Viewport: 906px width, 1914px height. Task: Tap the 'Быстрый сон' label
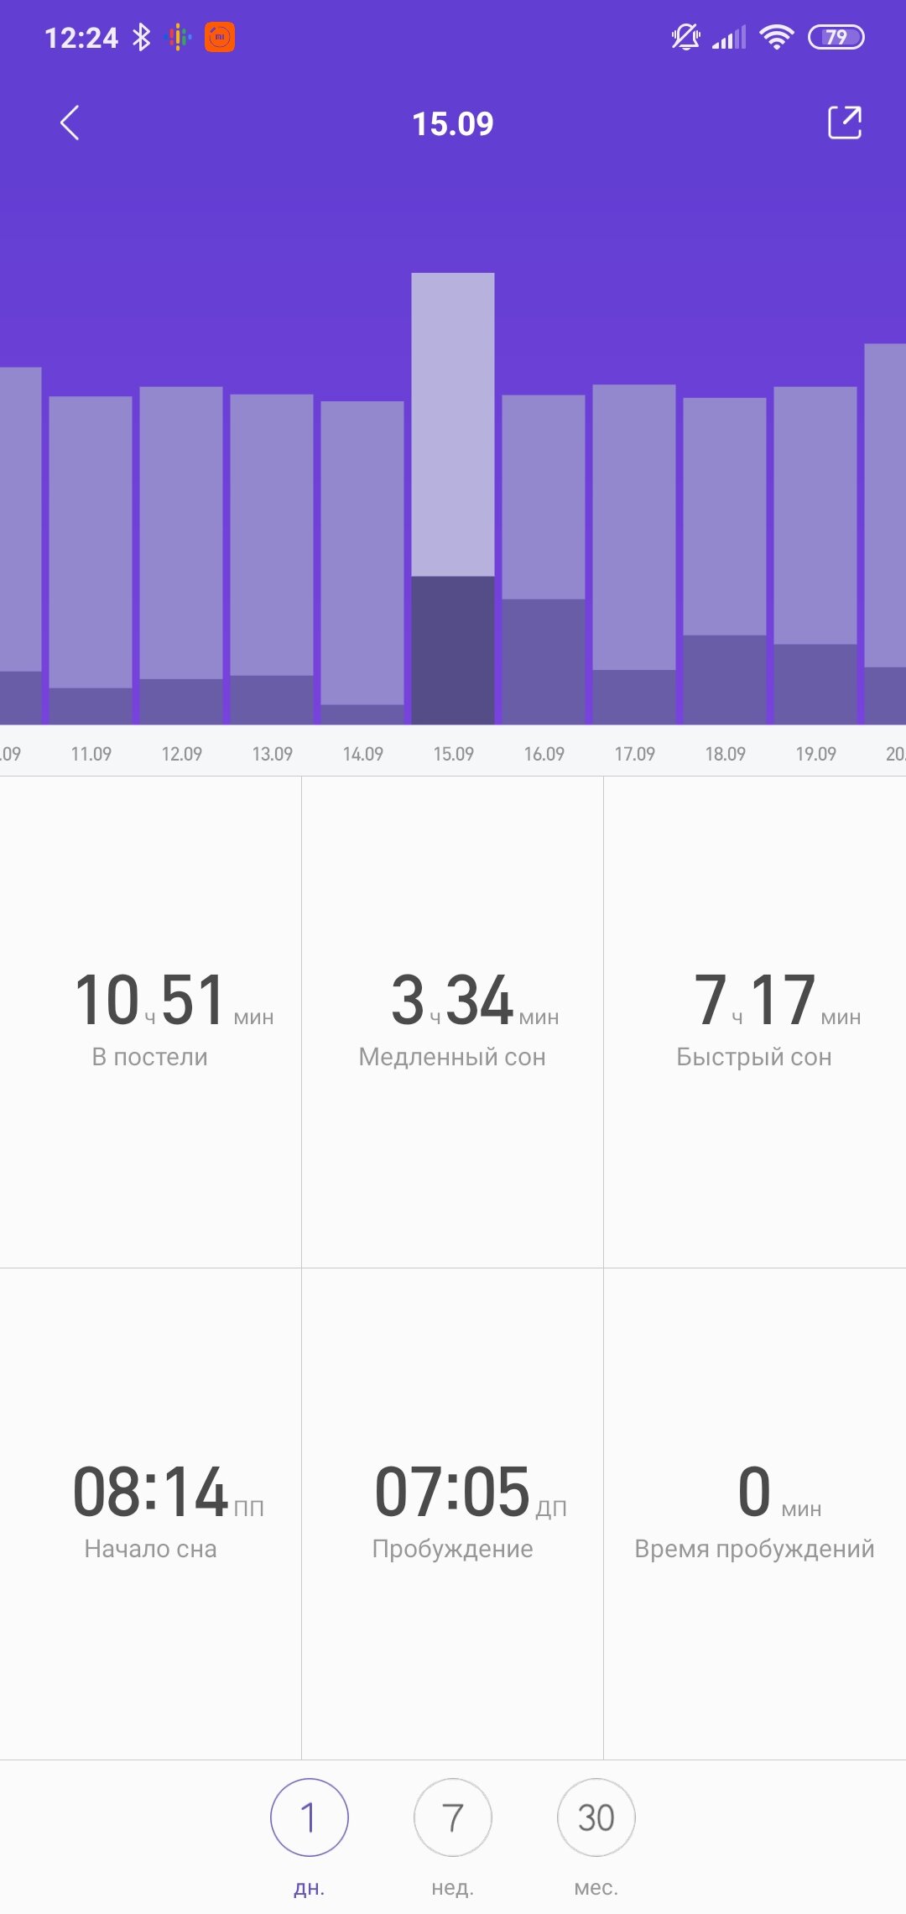[x=754, y=1057]
